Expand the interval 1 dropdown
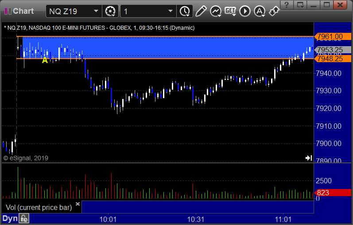 pyautogui.click(x=171, y=11)
